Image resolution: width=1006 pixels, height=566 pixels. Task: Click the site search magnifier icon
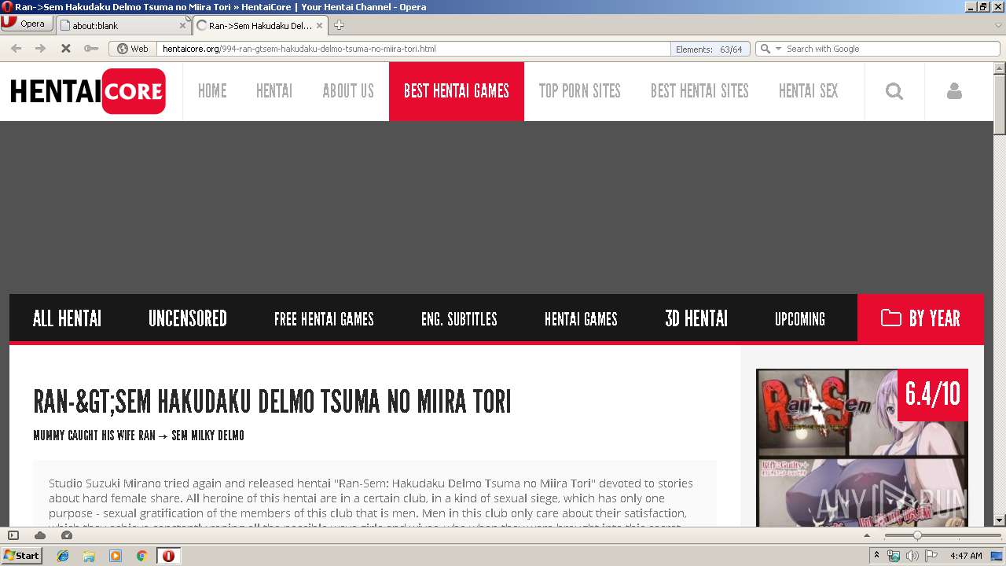tap(894, 91)
